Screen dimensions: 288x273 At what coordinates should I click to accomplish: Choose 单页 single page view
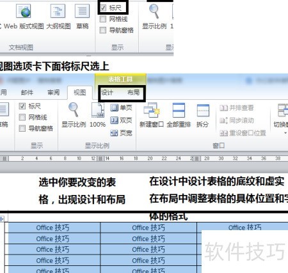tap(122, 107)
